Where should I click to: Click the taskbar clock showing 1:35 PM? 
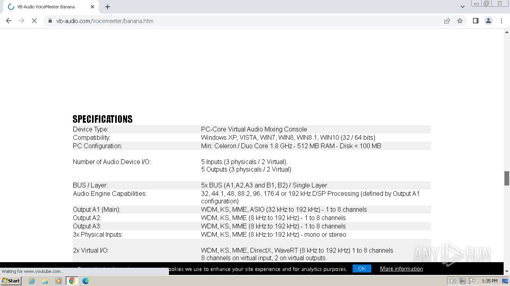490,281
